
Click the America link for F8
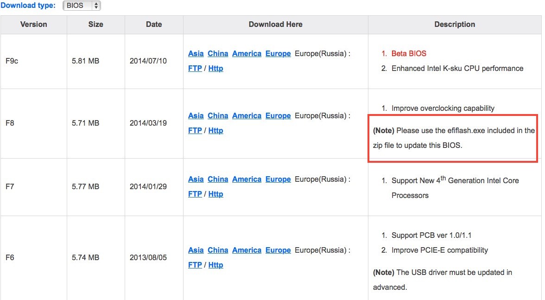tap(247, 116)
